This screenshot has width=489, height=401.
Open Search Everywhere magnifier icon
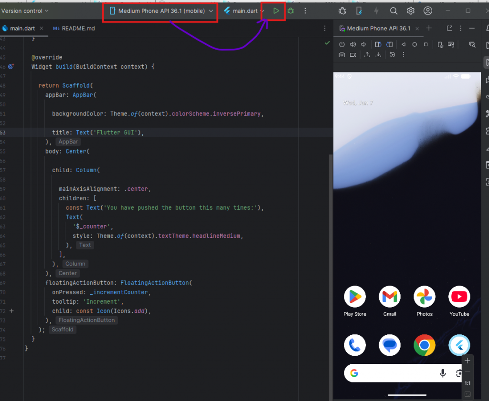coord(393,10)
